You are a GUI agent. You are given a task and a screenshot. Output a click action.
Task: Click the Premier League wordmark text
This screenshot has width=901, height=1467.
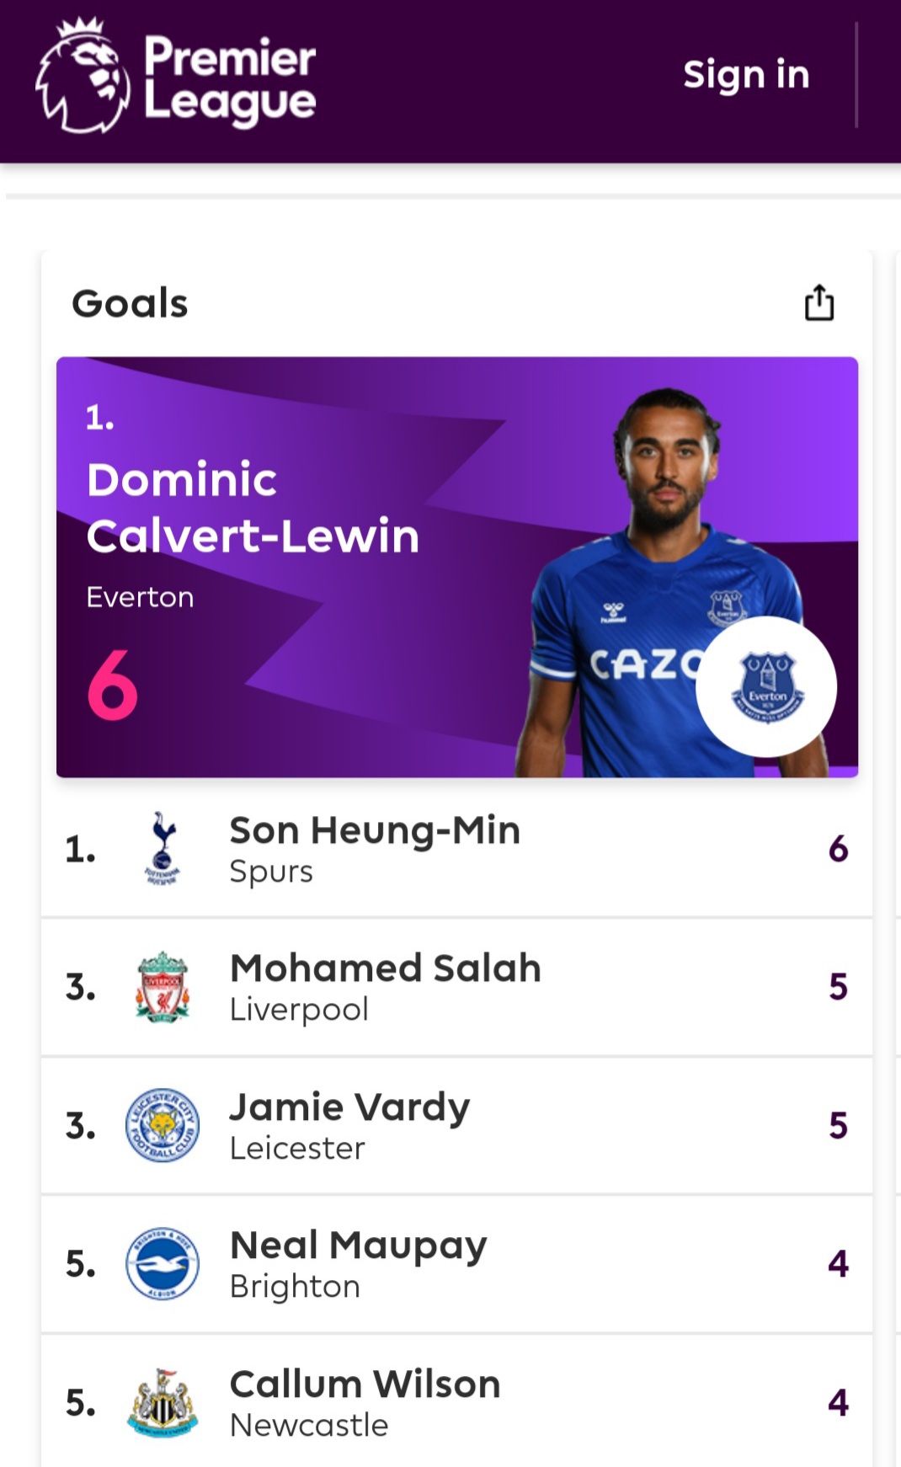point(229,80)
